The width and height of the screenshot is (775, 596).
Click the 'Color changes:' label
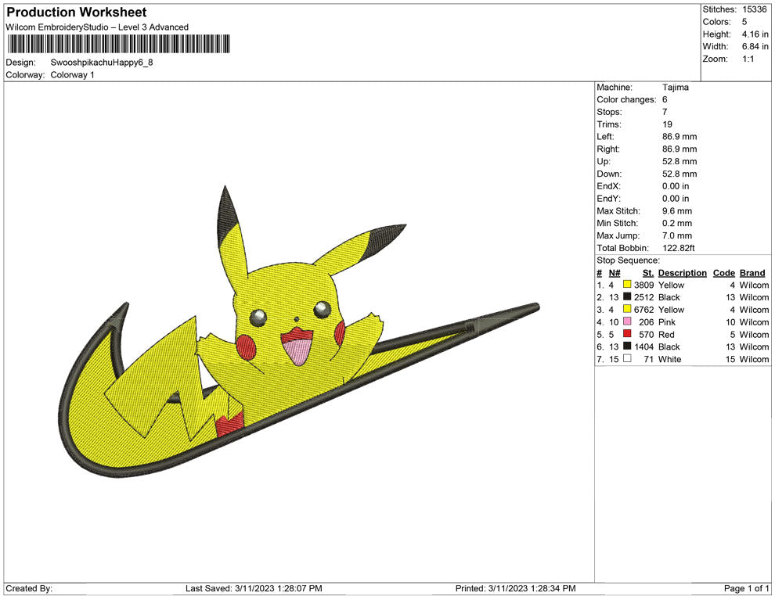click(x=626, y=99)
